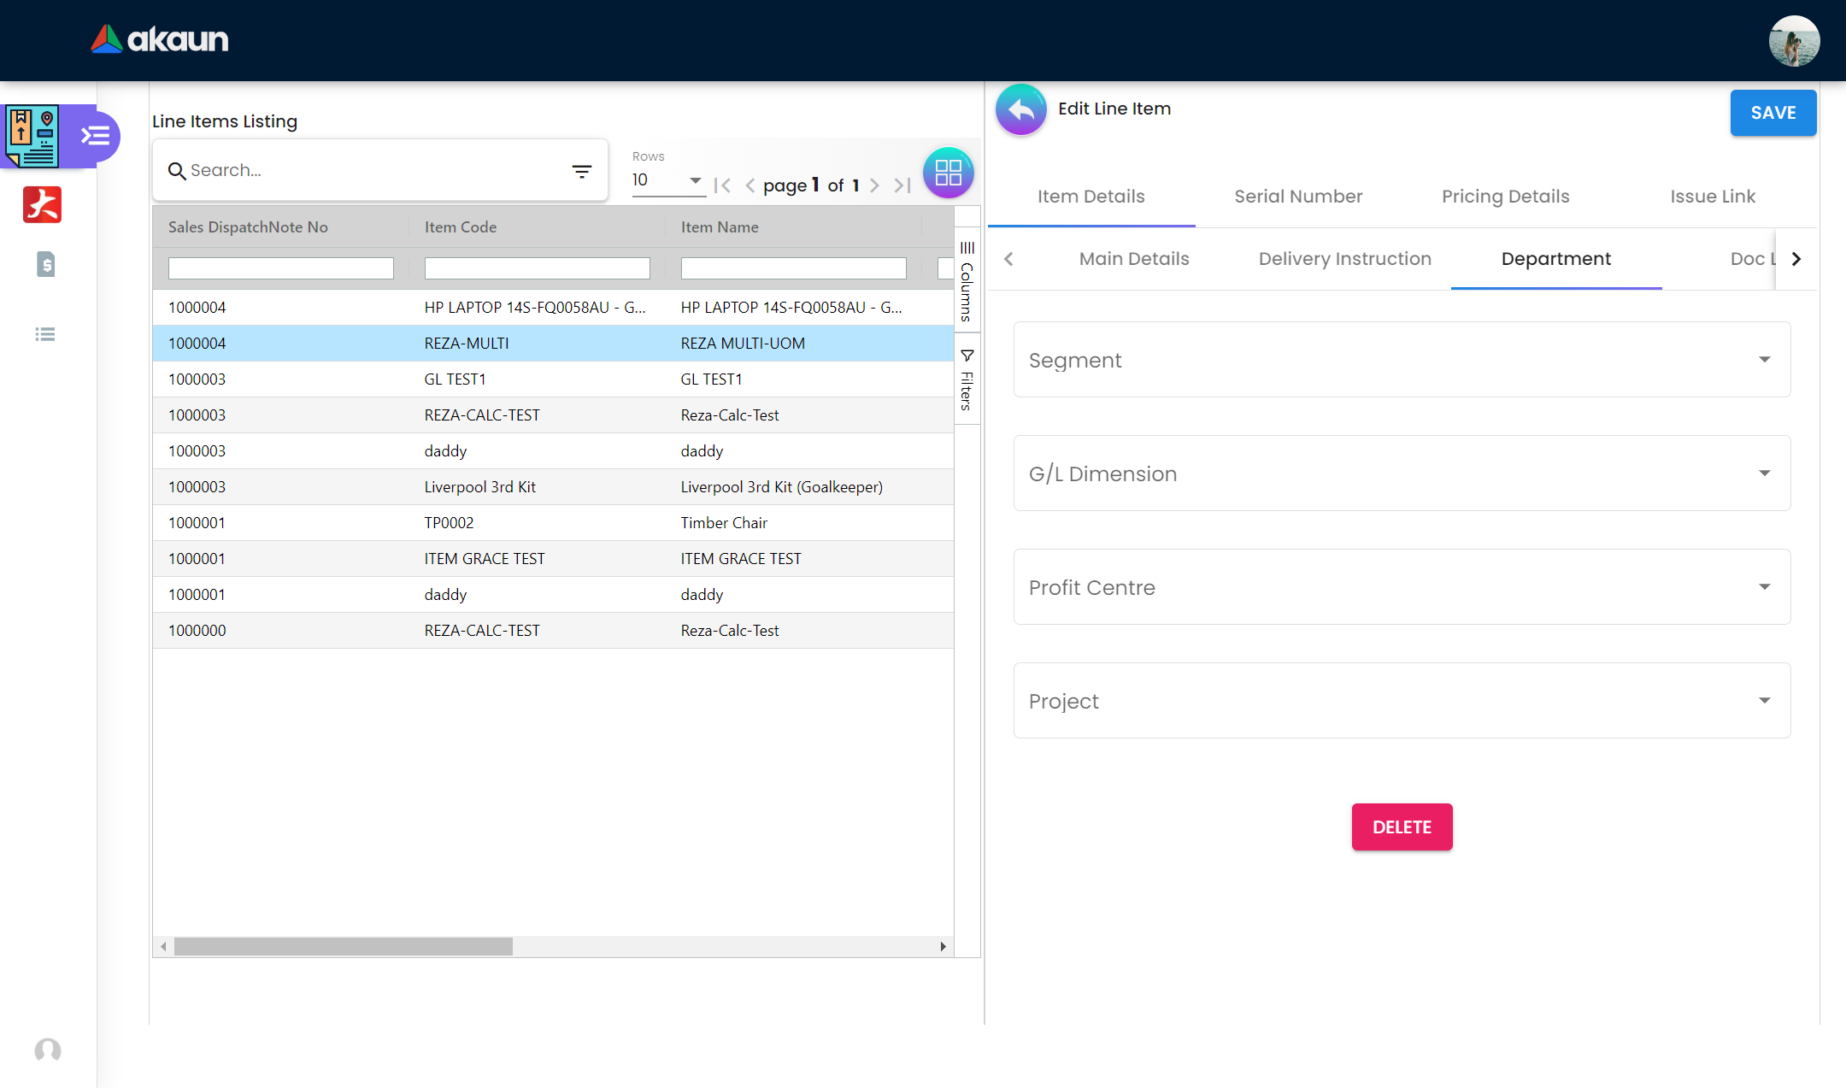Viewport: 1846px width, 1088px height.
Task: Expand the G/L Dimension dropdown
Action: tap(1402, 473)
